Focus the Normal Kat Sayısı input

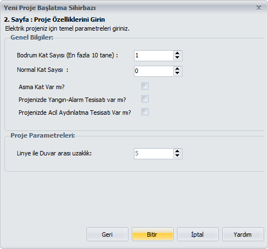(x=154, y=71)
